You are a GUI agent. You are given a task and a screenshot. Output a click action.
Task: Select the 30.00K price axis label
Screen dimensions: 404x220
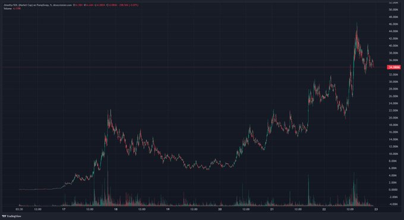coord(393,82)
